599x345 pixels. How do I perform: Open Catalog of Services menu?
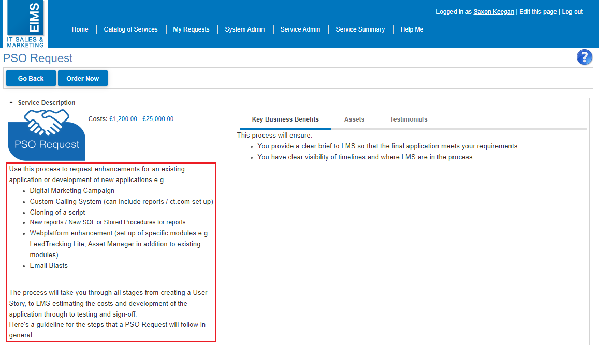[130, 29]
